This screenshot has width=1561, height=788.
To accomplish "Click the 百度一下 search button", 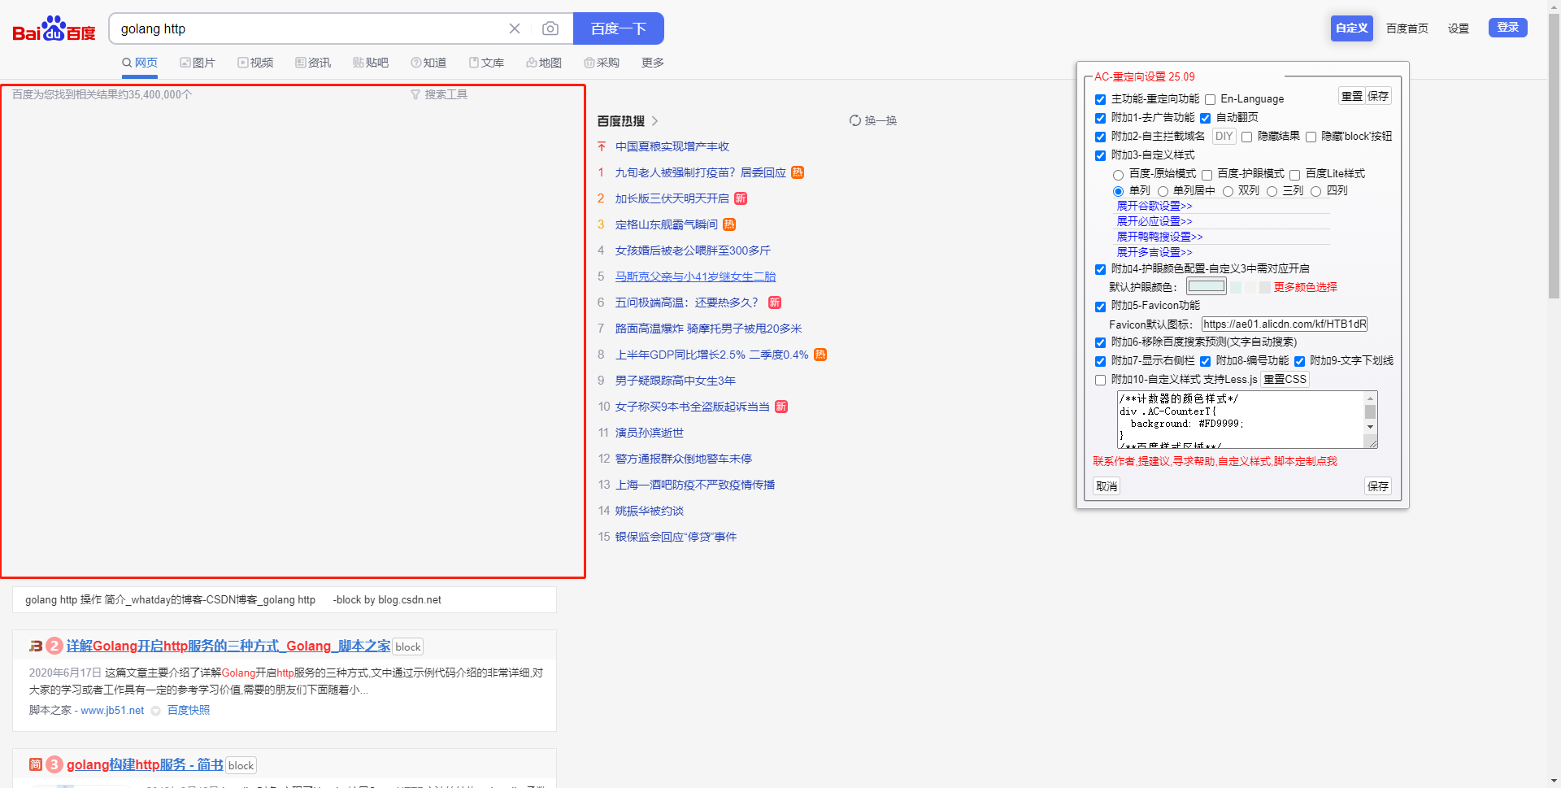I will click(619, 28).
